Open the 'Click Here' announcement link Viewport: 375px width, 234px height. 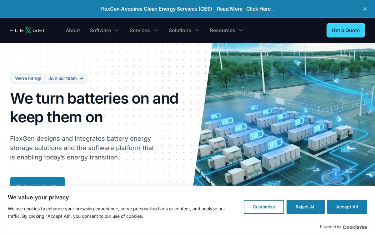[x=258, y=9]
